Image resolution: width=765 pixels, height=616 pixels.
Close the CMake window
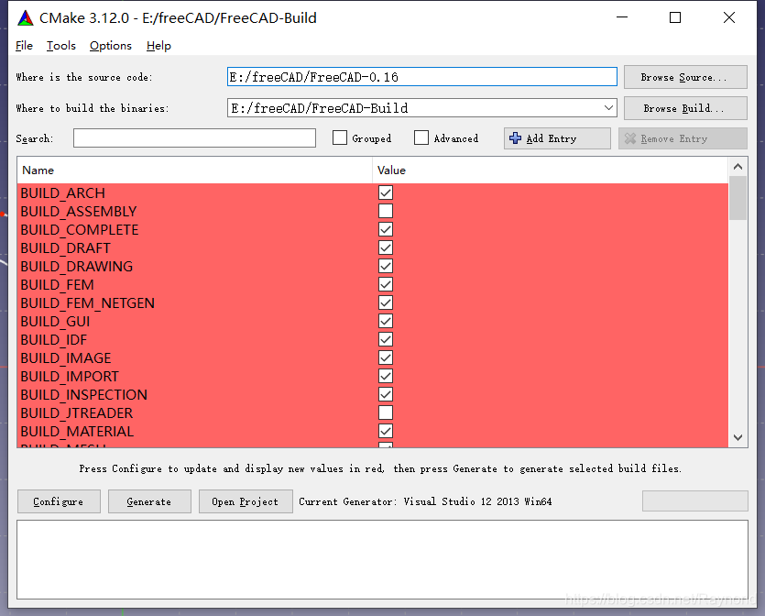pyautogui.click(x=729, y=17)
